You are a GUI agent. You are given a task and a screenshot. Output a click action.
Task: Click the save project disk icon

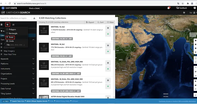[x=184, y=13]
